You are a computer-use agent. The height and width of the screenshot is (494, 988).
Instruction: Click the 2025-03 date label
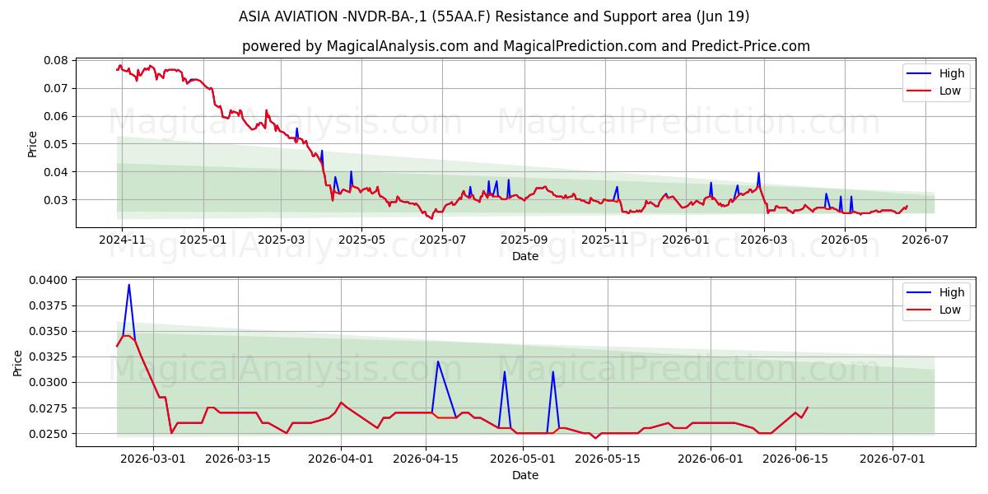[281, 240]
